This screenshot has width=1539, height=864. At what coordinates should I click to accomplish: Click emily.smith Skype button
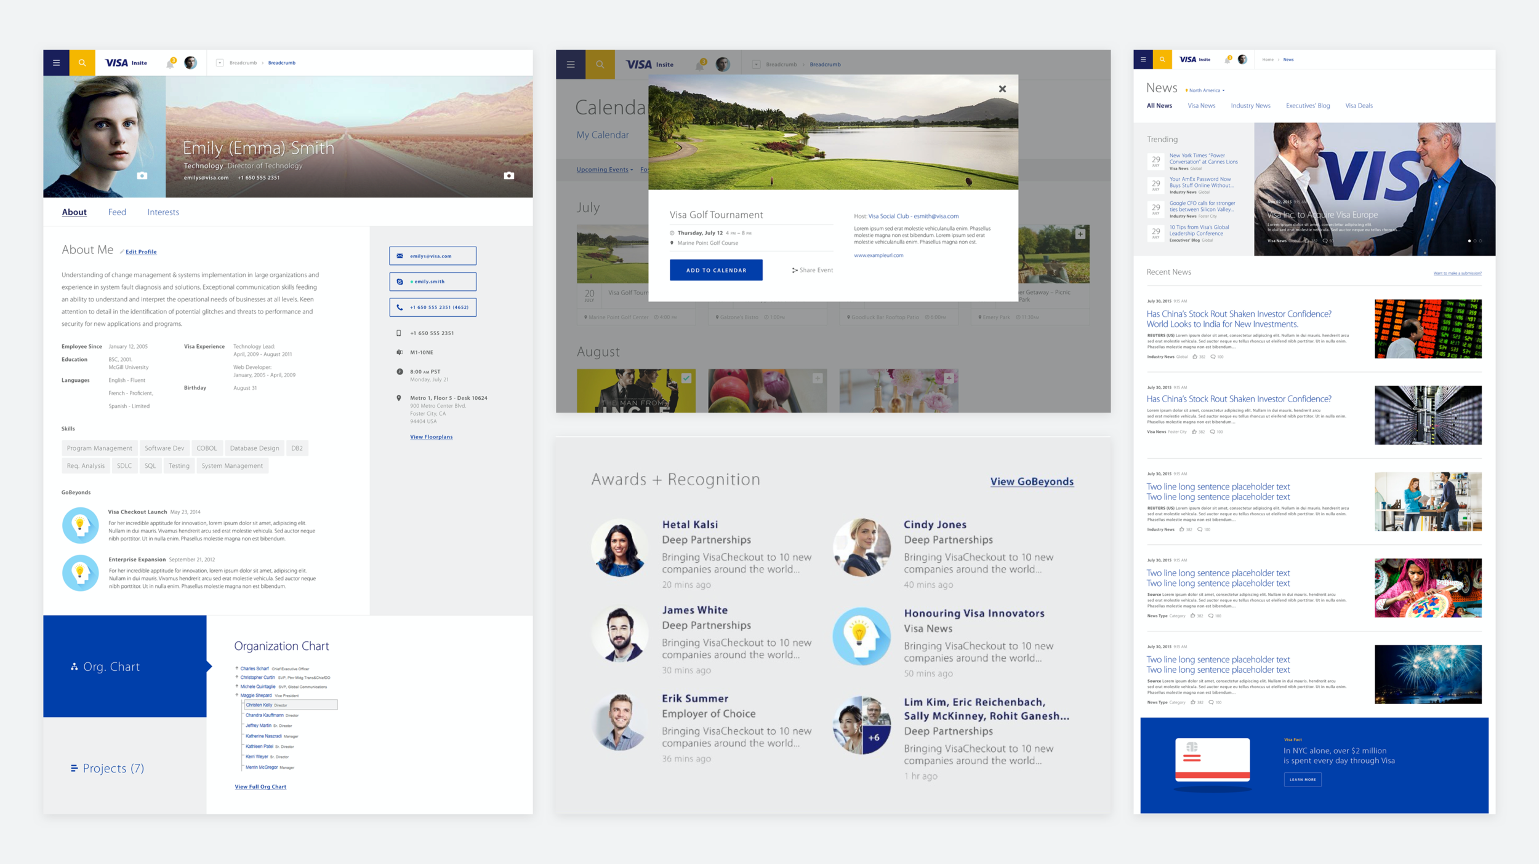(x=433, y=282)
